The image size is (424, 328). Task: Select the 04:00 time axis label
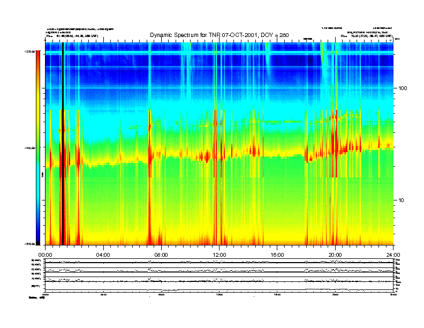tap(103, 255)
